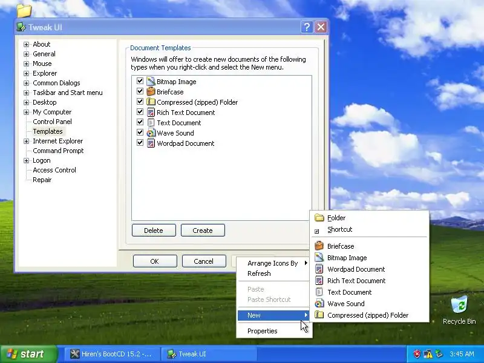Open Properties from context menu
Image resolution: width=484 pixels, height=363 pixels.
pyautogui.click(x=275, y=331)
